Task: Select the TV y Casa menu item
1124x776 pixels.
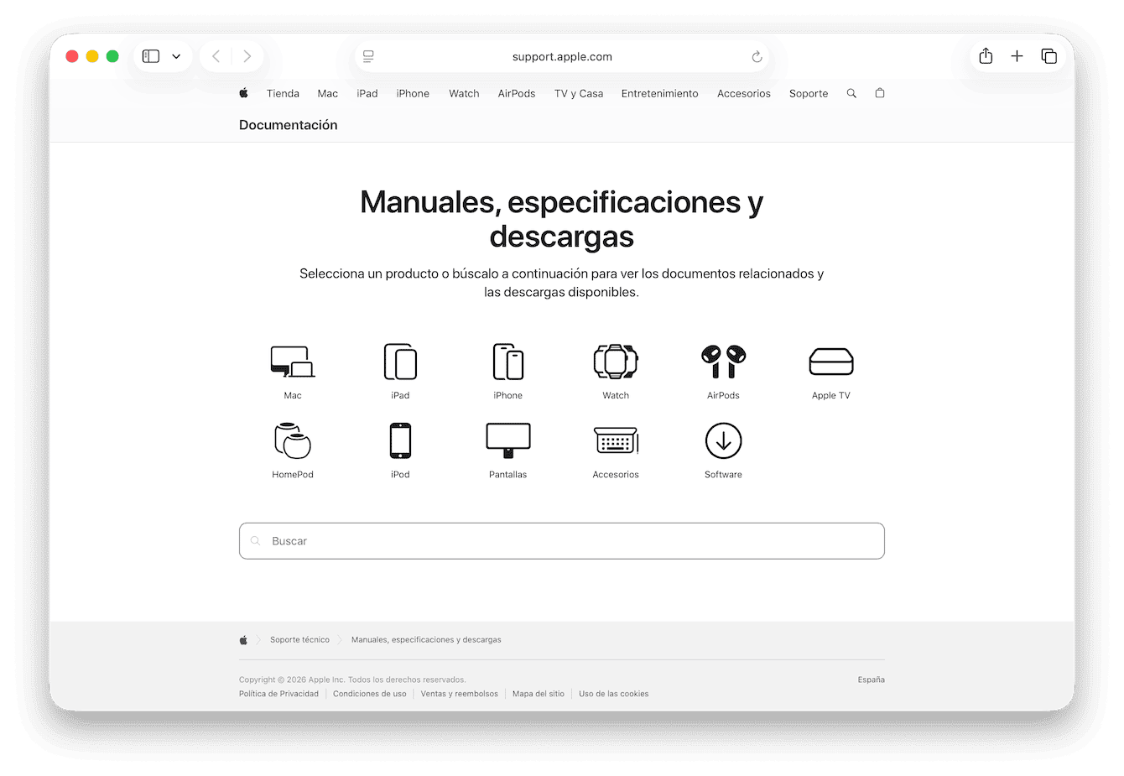Action: click(579, 93)
